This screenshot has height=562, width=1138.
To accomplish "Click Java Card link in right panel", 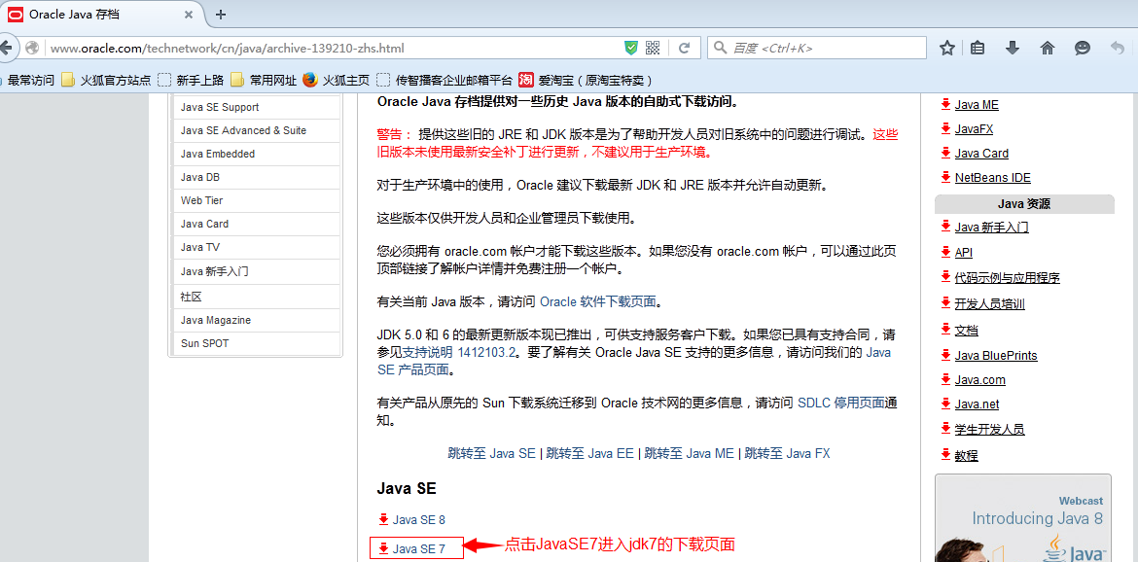I will tap(981, 153).
